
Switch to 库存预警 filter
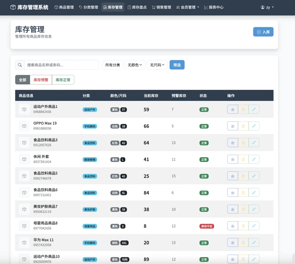[x=41, y=80]
